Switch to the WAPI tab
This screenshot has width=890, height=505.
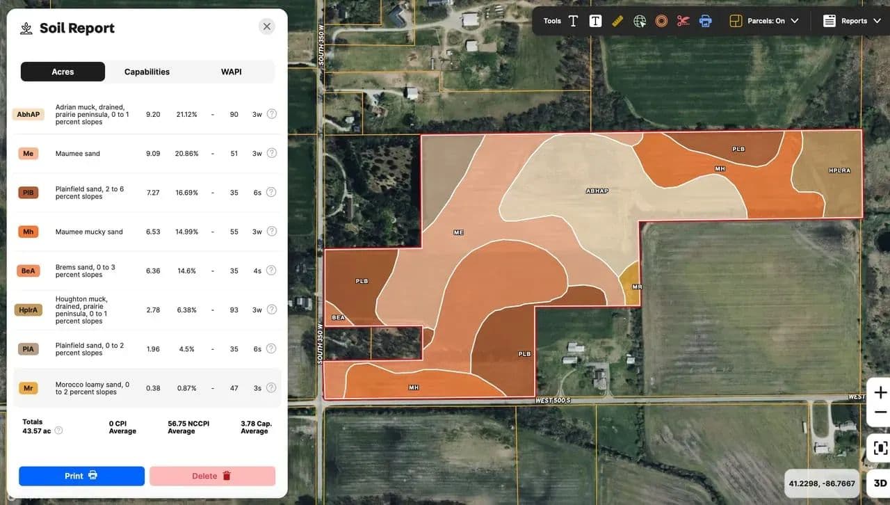[232, 72]
